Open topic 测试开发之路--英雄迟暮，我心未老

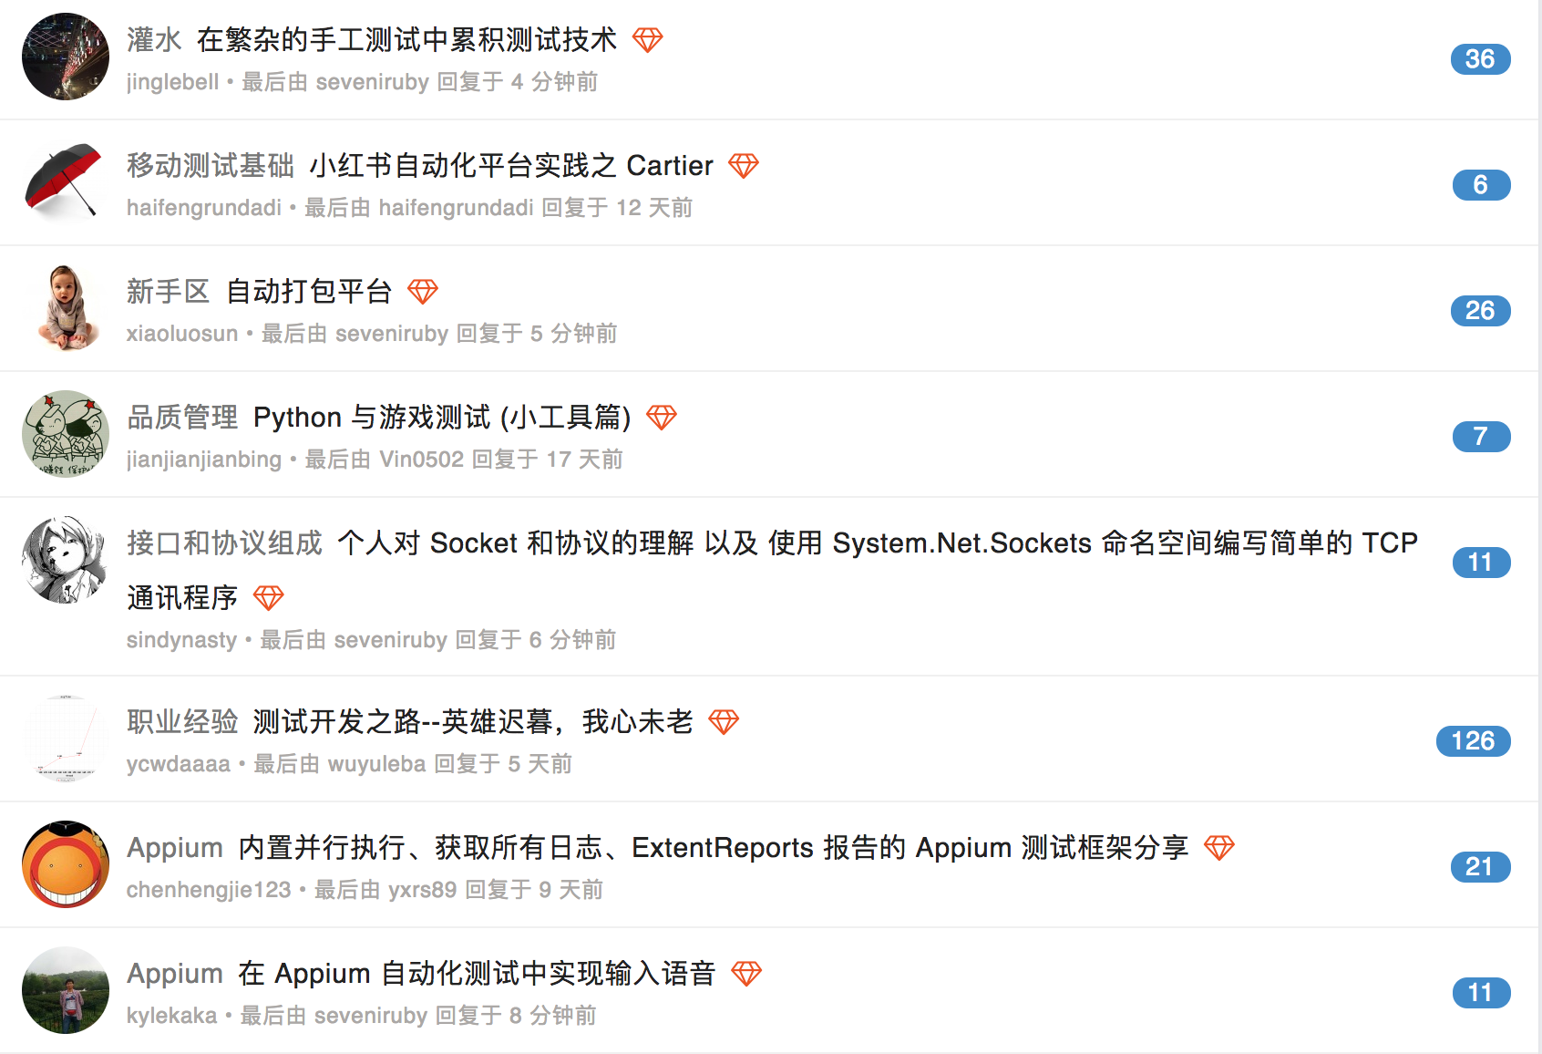coord(473,722)
